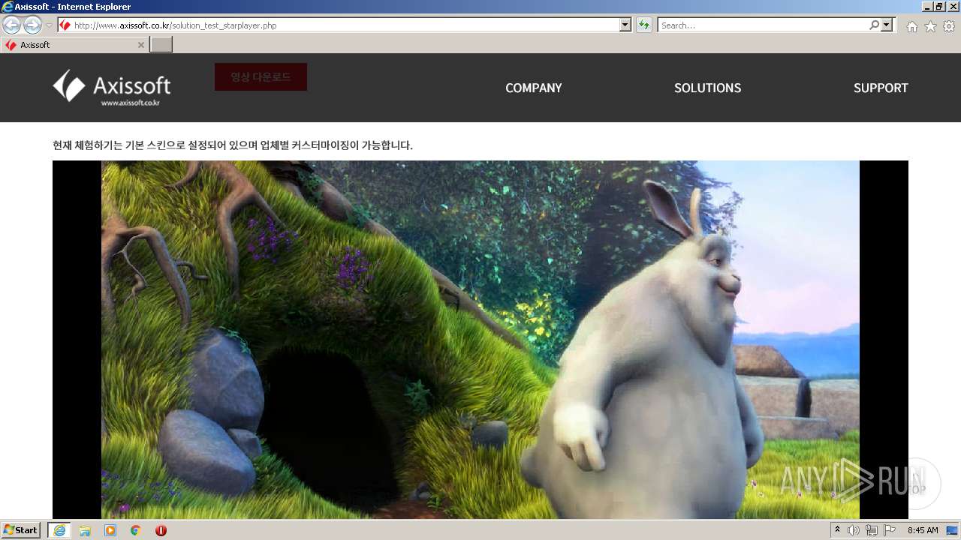This screenshot has height=540, width=961.
Task: Open the volume speaker tray icon
Action: pyautogui.click(x=854, y=530)
